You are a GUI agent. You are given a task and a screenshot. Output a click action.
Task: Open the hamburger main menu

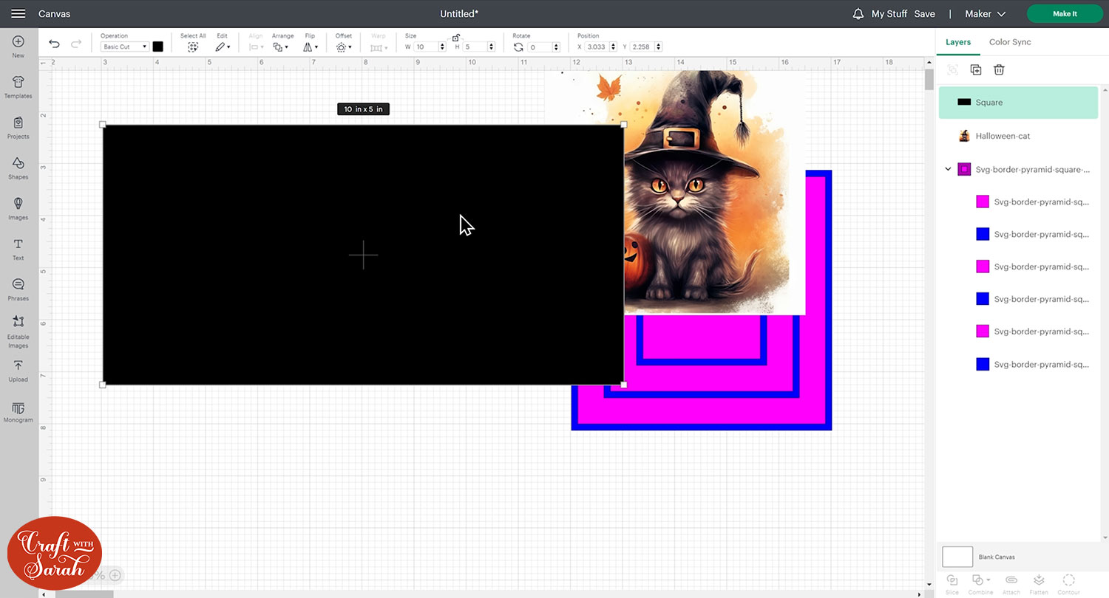coord(18,14)
